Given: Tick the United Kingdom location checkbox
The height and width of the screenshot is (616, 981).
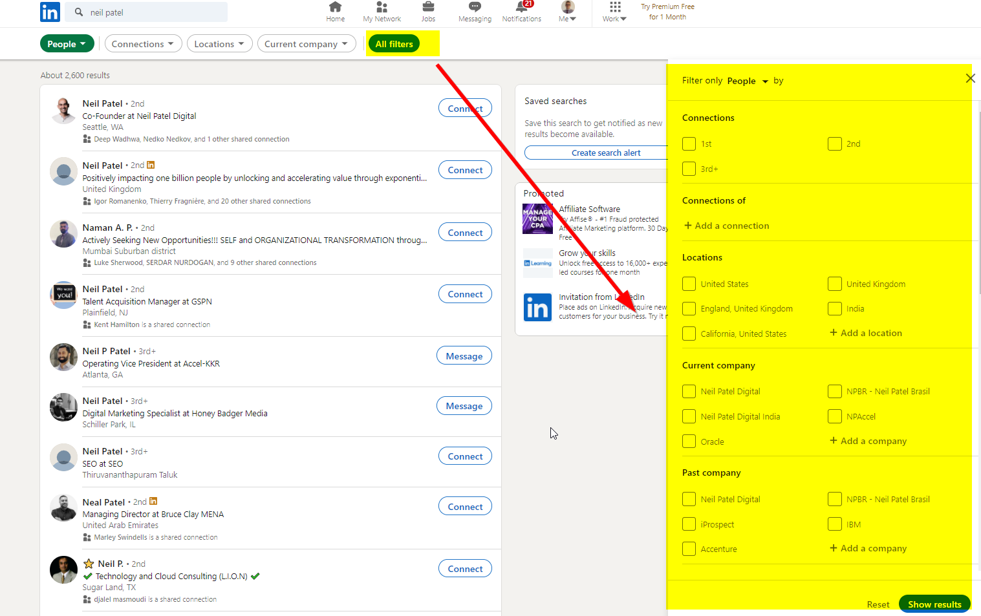Looking at the screenshot, I should click(x=834, y=284).
